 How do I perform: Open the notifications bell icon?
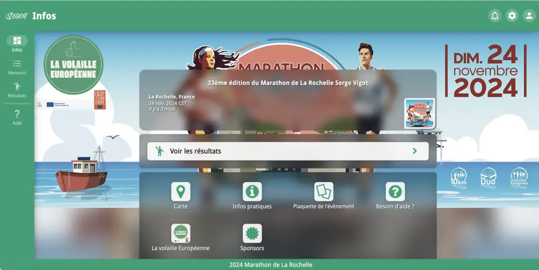click(x=495, y=16)
